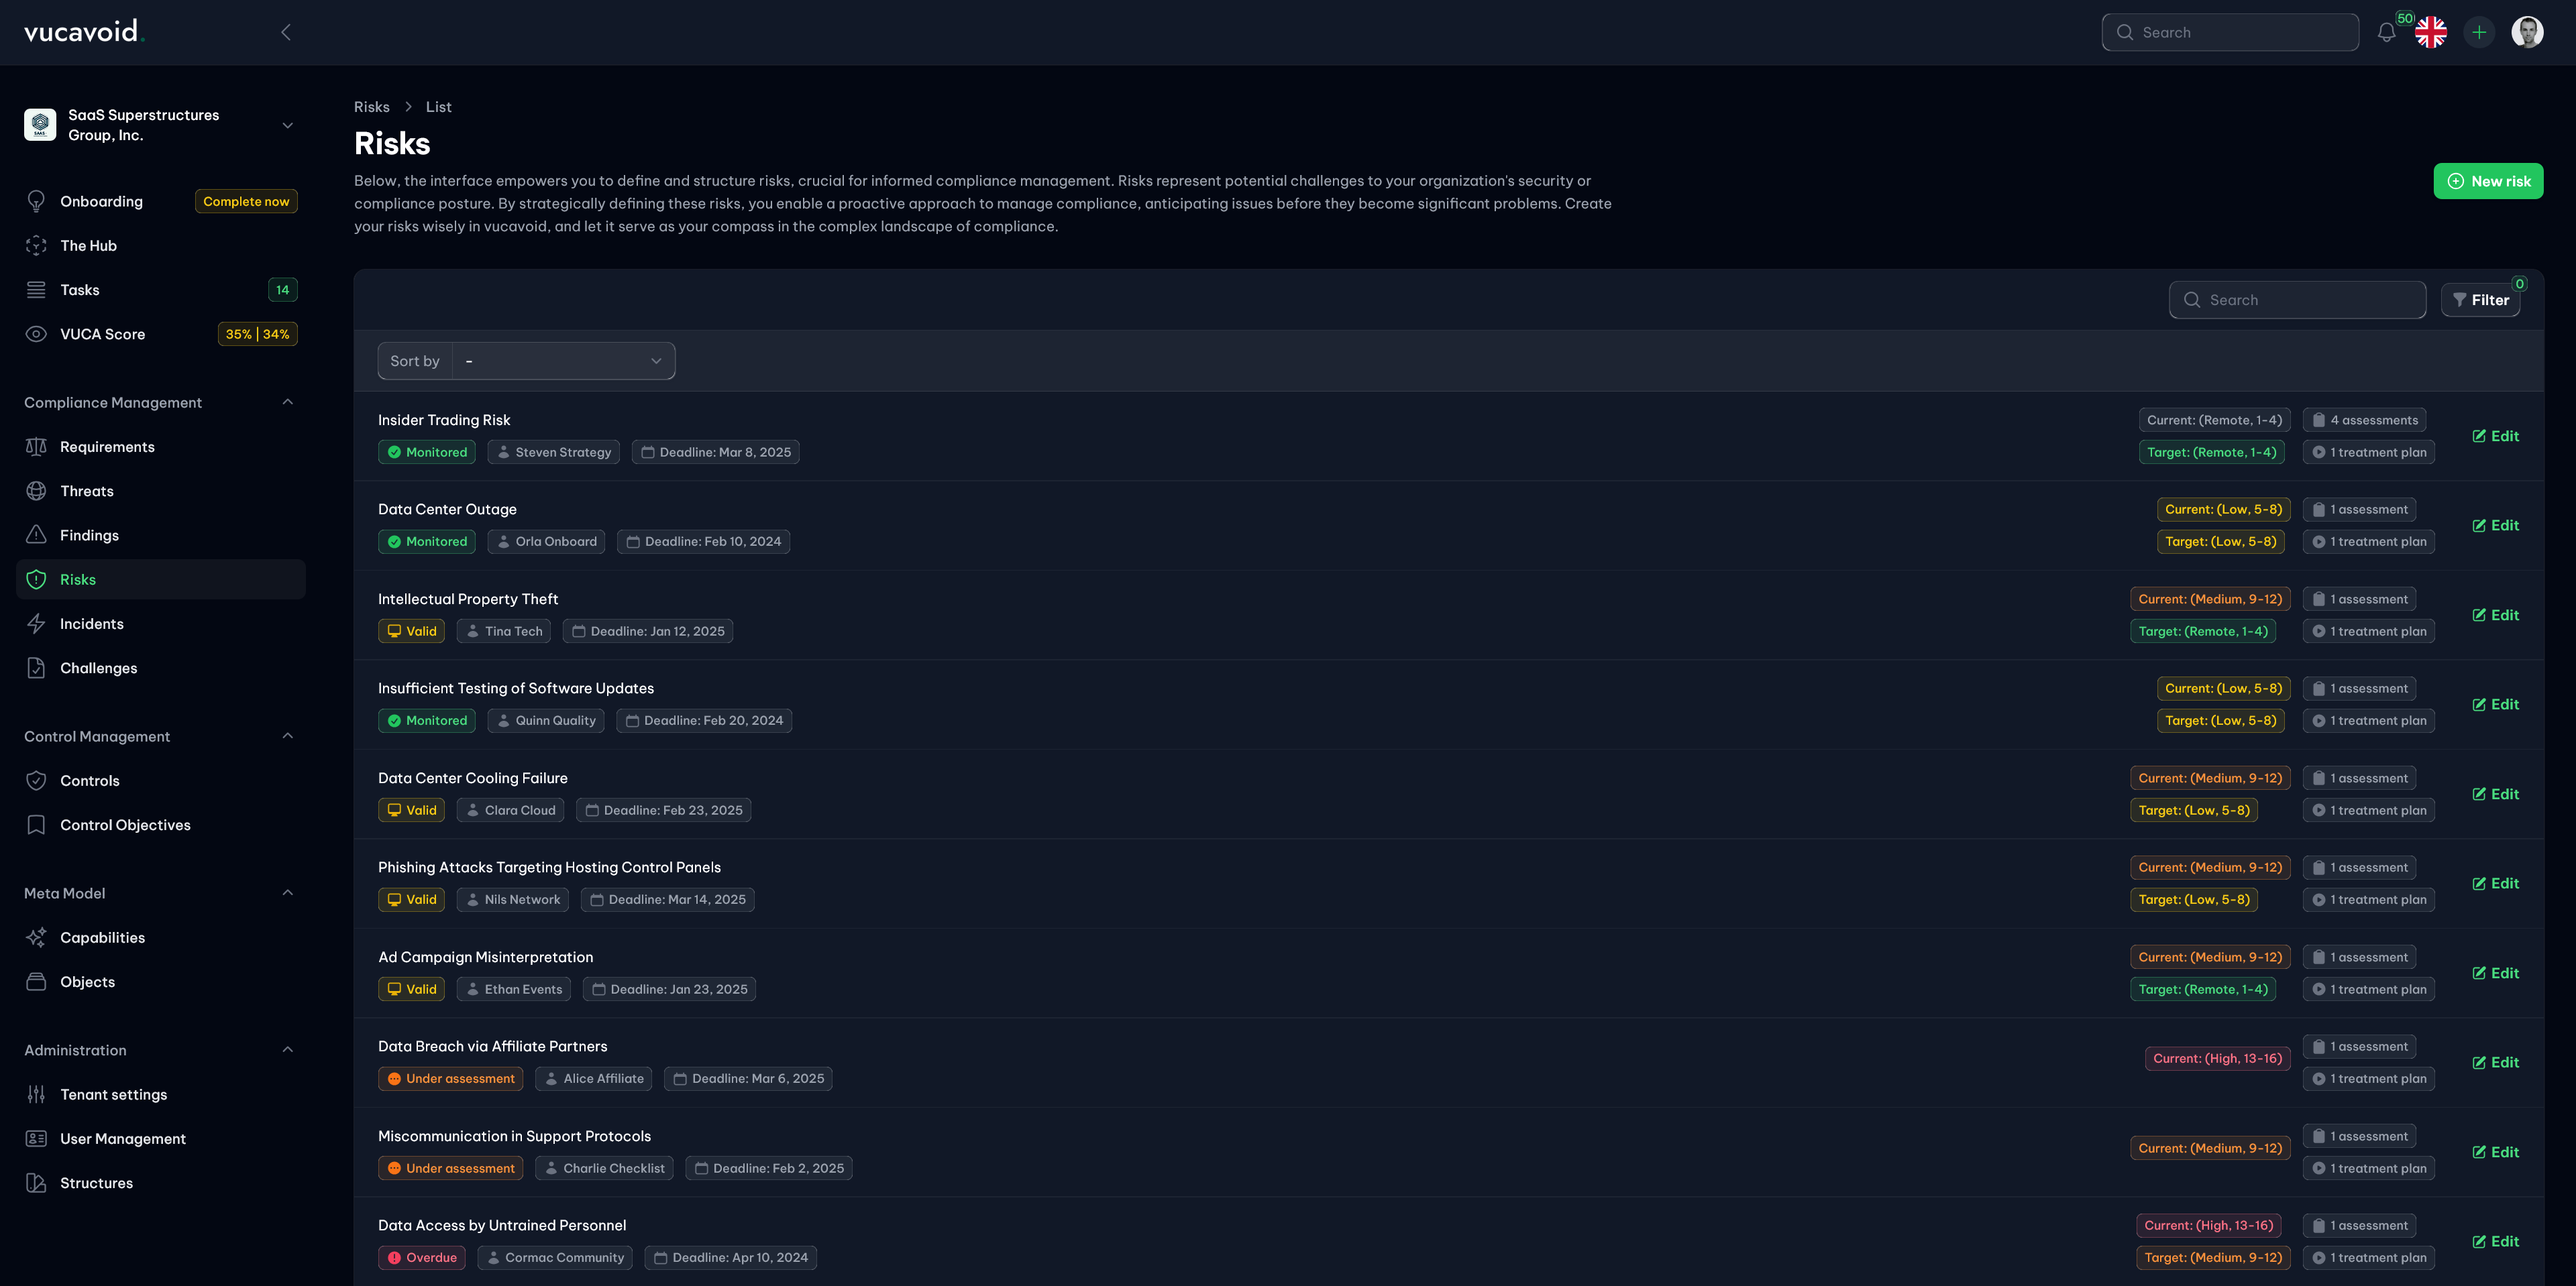Open the notifications bell icon
The width and height of the screenshot is (2576, 1286).
[x=2386, y=32]
